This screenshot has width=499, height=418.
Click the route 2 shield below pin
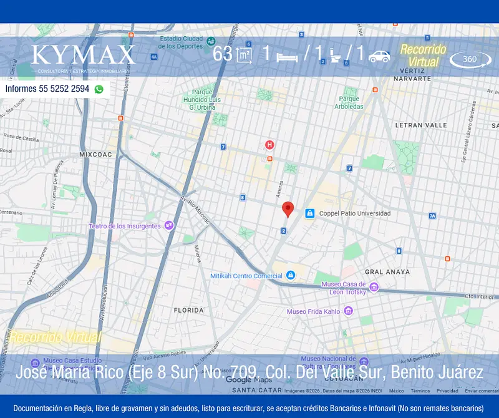[x=284, y=231]
